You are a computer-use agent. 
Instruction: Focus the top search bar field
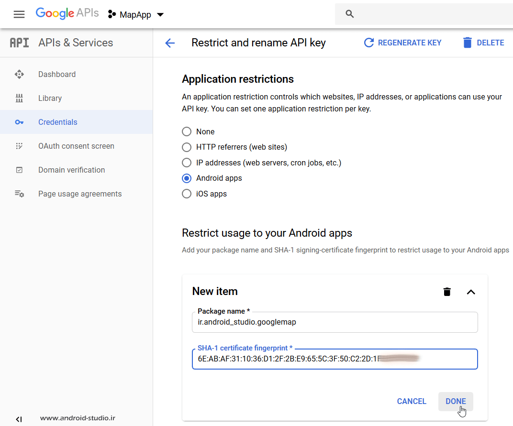coord(424,14)
